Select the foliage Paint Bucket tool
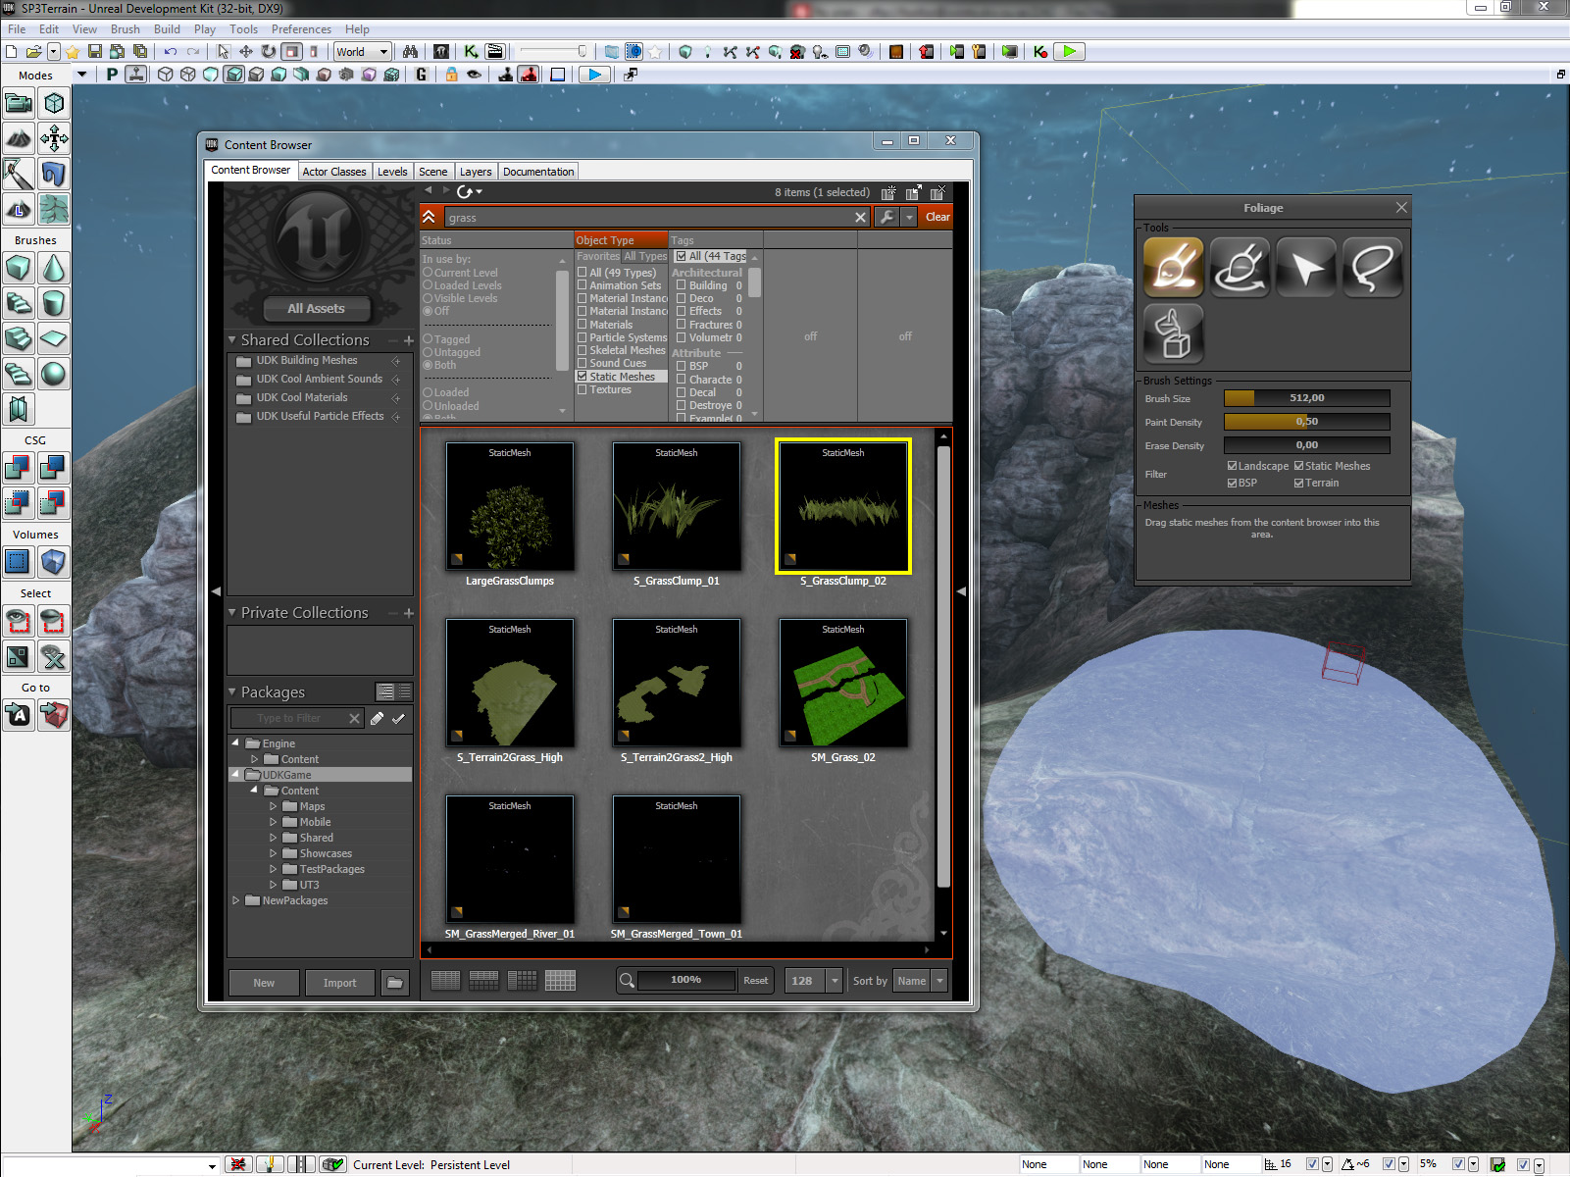This screenshot has height=1177, width=1570. (1173, 333)
